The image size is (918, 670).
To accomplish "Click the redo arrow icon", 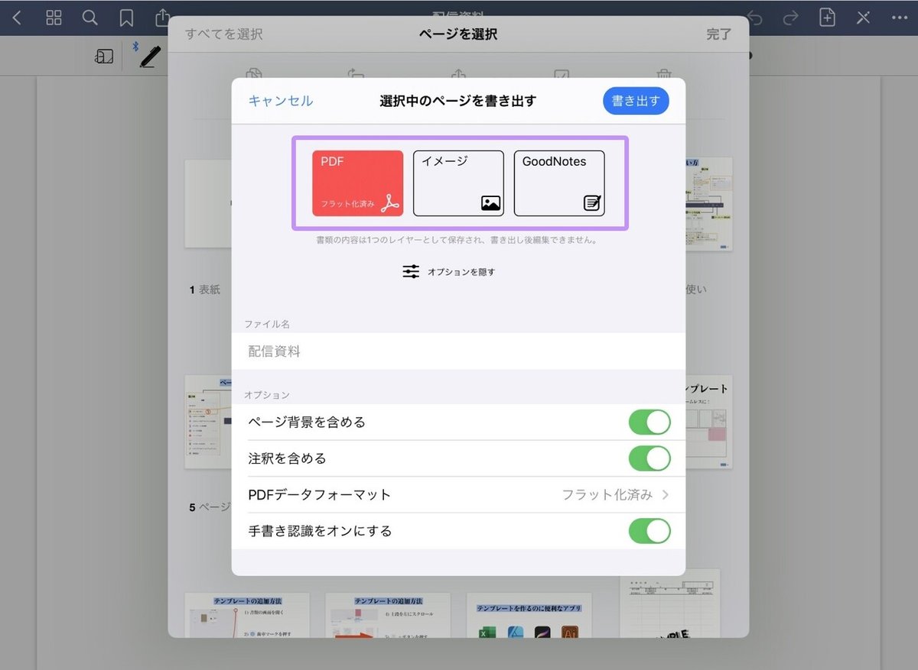I will point(793,18).
